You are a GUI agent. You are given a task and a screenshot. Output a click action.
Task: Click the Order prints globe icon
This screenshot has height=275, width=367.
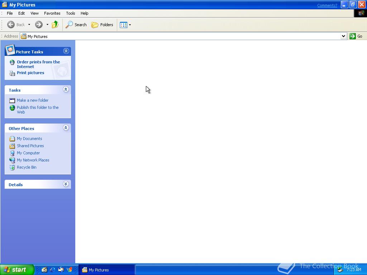12,62
